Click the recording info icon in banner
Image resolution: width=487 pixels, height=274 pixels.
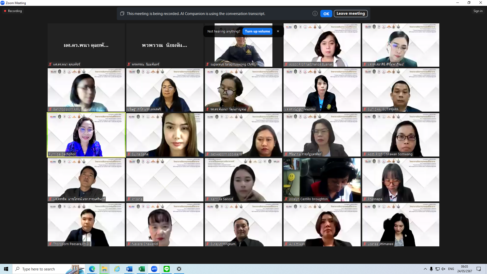(x=315, y=14)
